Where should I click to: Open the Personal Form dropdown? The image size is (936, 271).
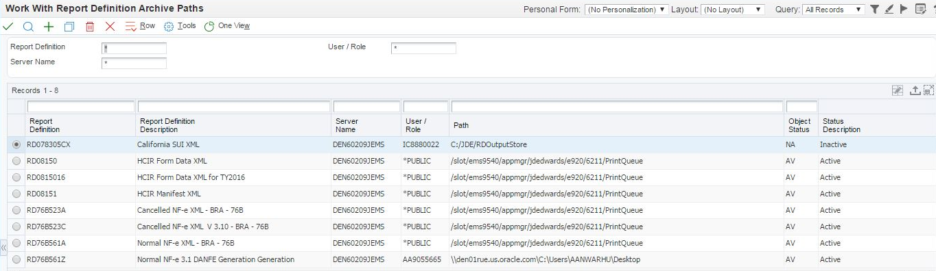point(627,10)
